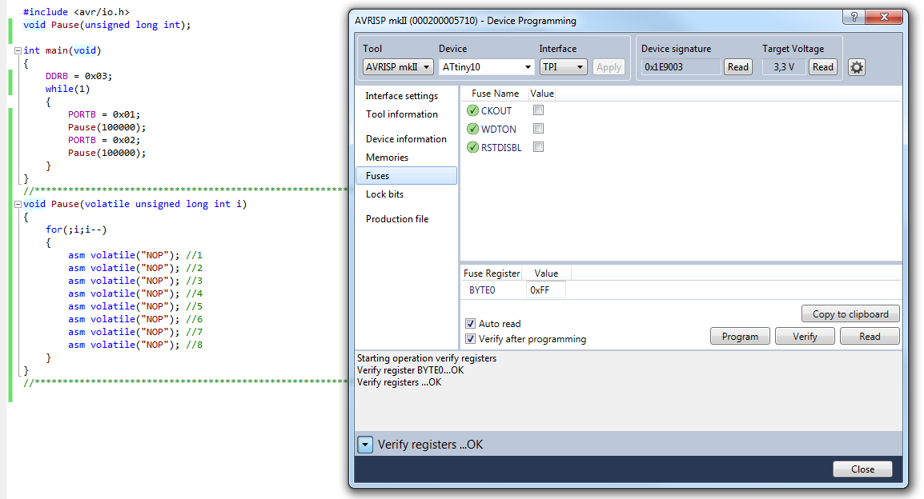Viewport: 924px width, 499px height.
Task: Toggle the status log arrow icon
Action: click(365, 445)
